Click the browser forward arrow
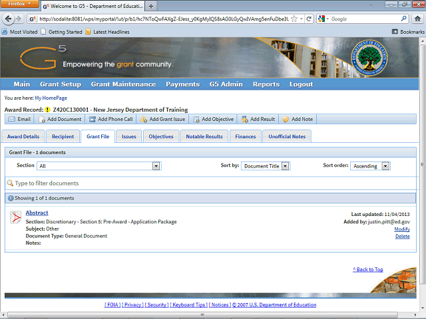 [x=19, y=19]
